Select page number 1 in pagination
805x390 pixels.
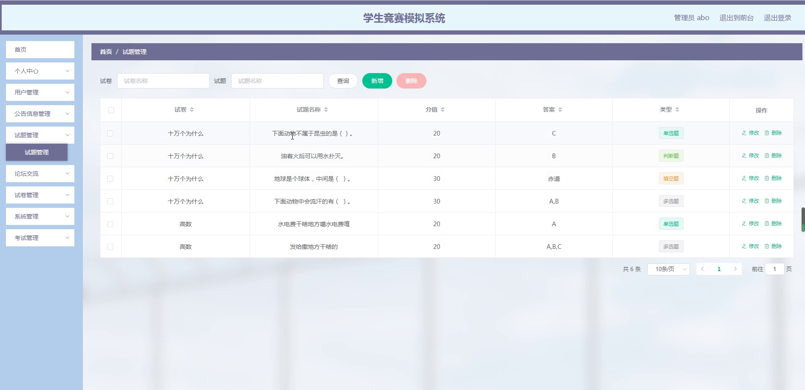(719, 269)
